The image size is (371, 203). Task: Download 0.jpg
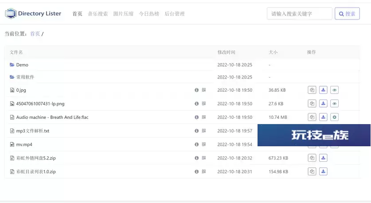pos(323,90)
